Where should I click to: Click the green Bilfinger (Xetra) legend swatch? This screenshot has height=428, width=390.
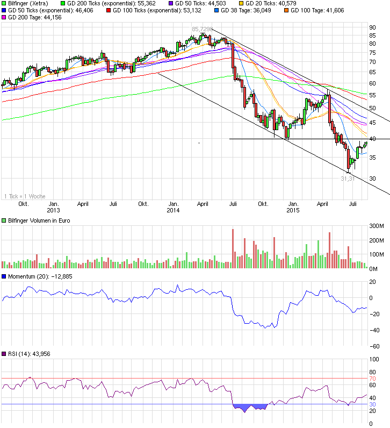pyautogui.click(x=4, y=4)
